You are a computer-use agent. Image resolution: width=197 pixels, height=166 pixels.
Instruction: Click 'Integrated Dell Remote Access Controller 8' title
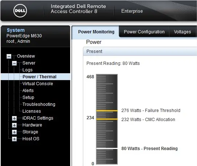tap(78, 9)
